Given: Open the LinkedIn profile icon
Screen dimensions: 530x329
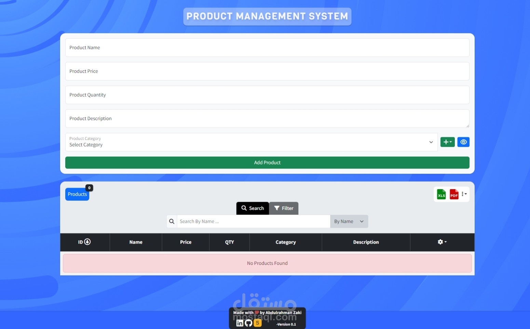Looking at the screenshot, I should pos(240,323).
